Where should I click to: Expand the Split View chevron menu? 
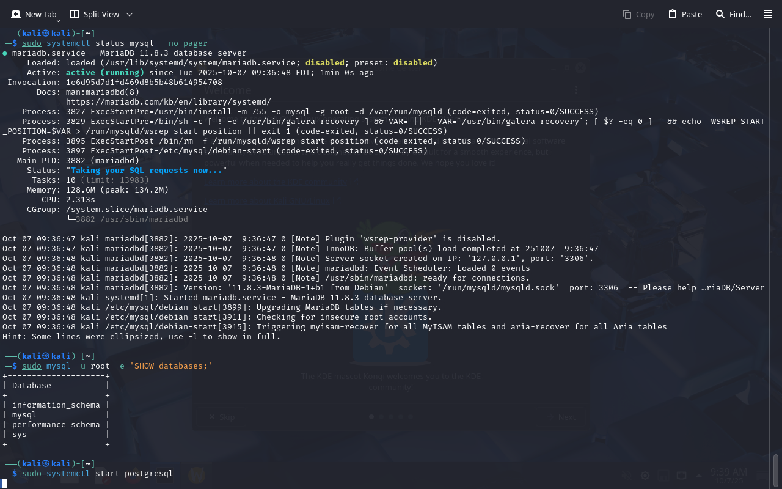tap(129, 14)
